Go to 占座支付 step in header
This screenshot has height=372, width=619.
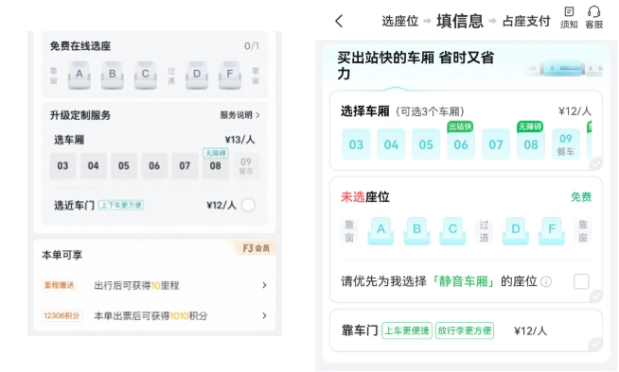coord(526,21)
